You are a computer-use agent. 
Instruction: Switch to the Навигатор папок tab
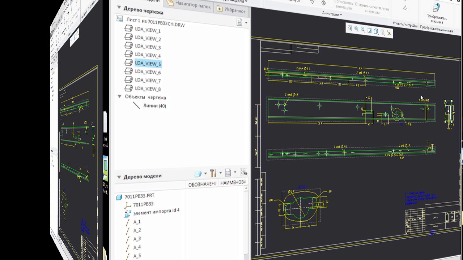[189, 5]
